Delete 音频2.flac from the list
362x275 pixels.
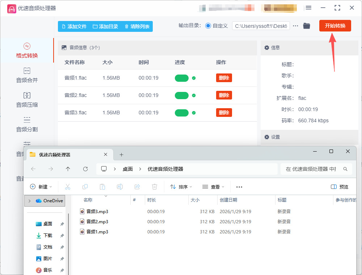pyautogui.click(x=224, y=95)
